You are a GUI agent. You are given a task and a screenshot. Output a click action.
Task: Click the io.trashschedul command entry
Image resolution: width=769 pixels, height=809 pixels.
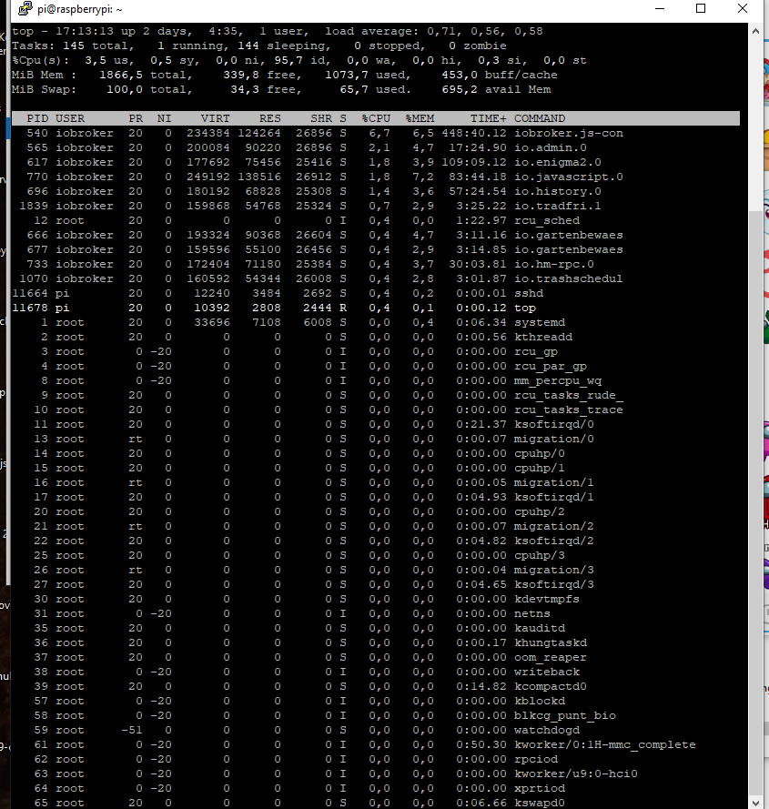point(569,278)
